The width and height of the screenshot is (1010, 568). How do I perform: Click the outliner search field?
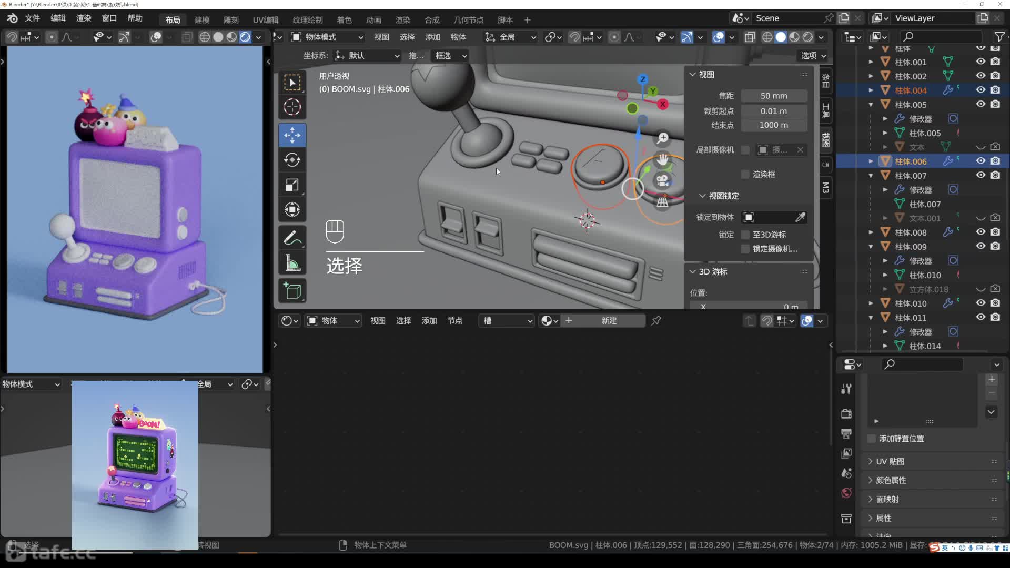coord(941,36)
